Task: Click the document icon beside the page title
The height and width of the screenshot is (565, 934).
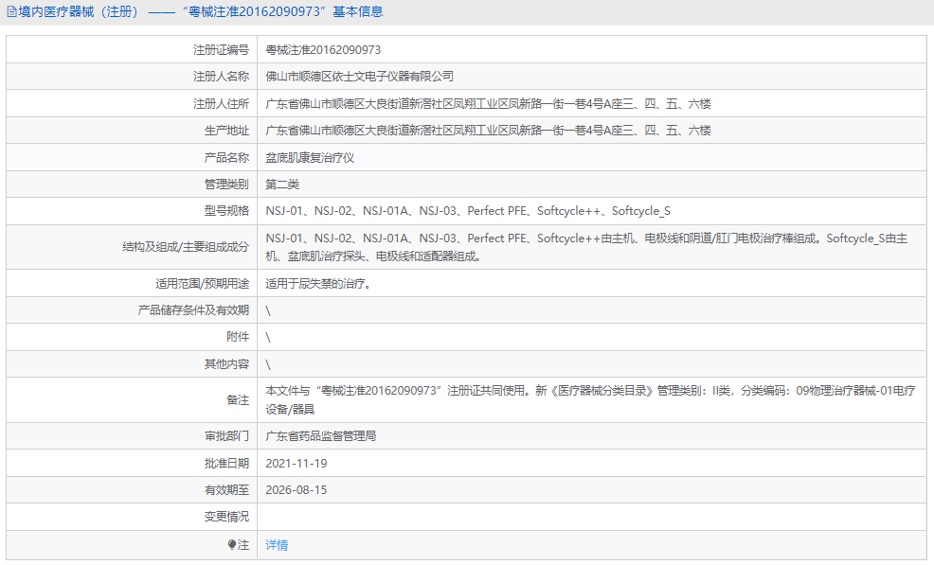Action: point(11,12)
